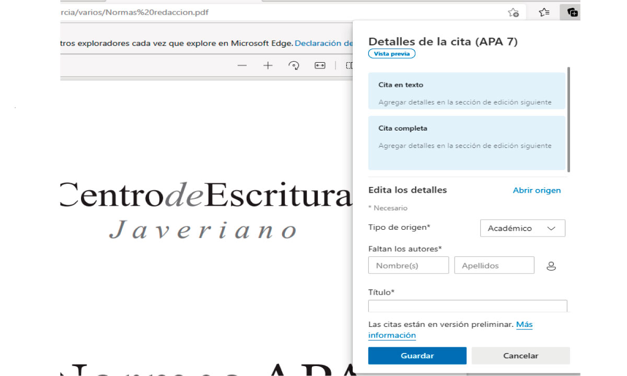This screenshot has width=627, height=376.
Task: Click the citation panel vertical scrollbar
Action: click(568, 119)
